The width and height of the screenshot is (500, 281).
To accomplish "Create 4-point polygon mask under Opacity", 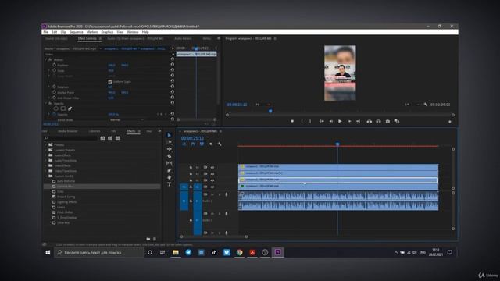I will coord(62,108).
